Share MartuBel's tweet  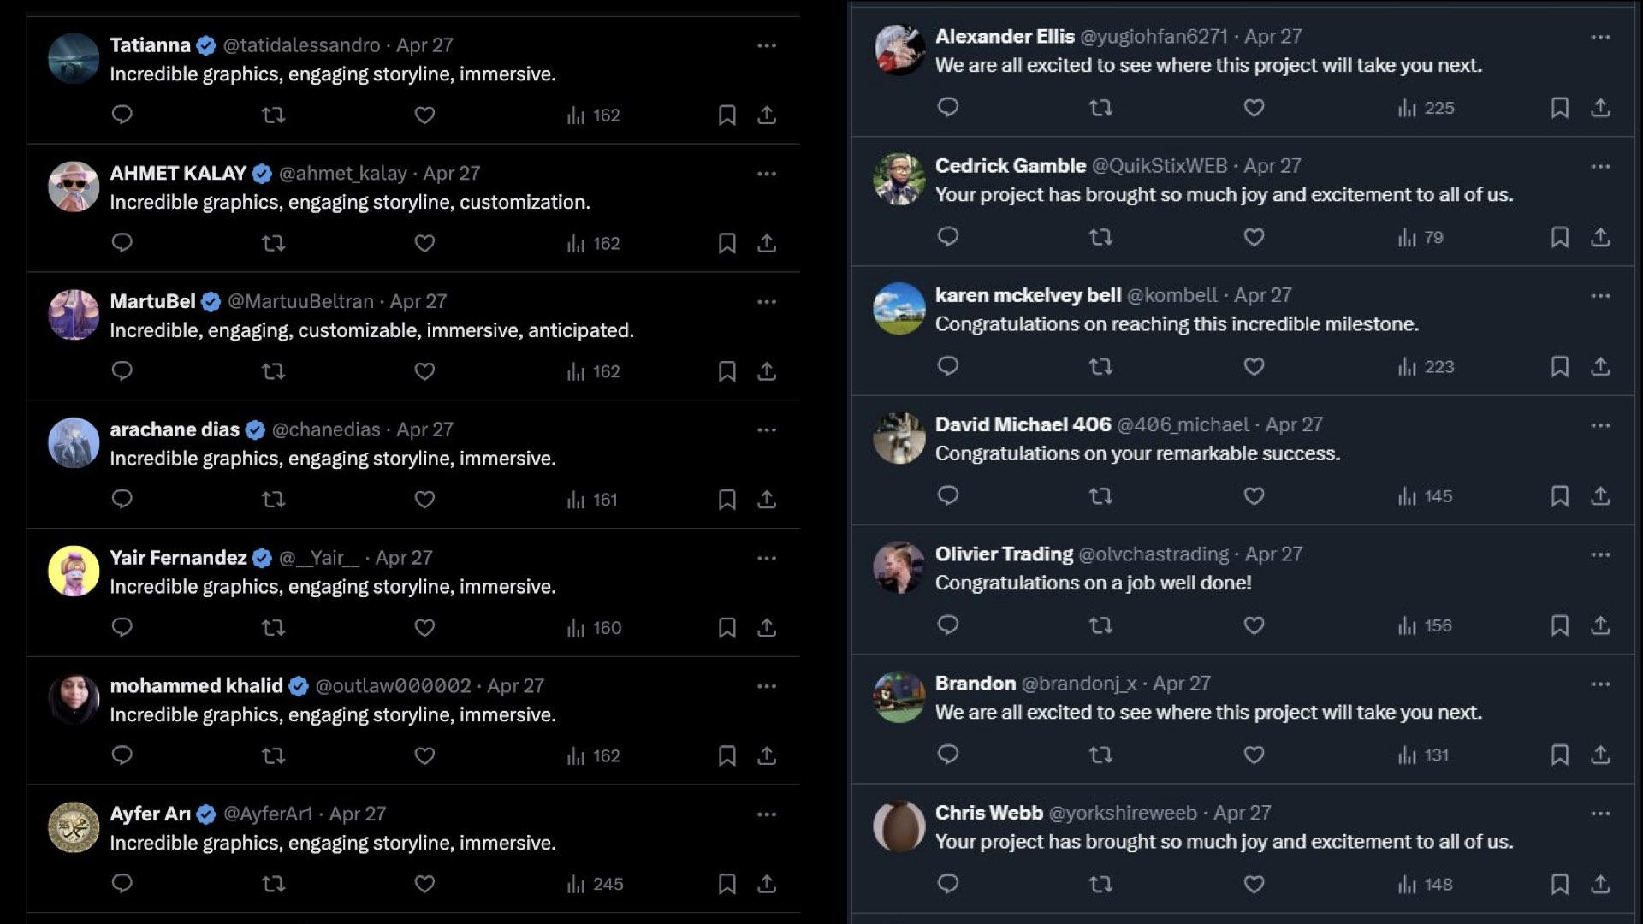(x=767, y=371)
